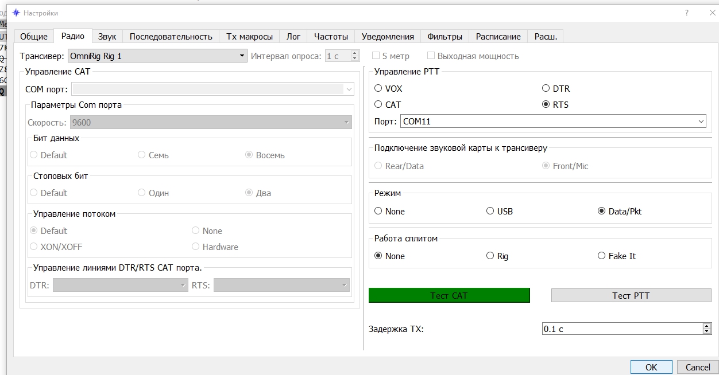
Task: Set mode to USB radio option
Action: pos(490,211)
